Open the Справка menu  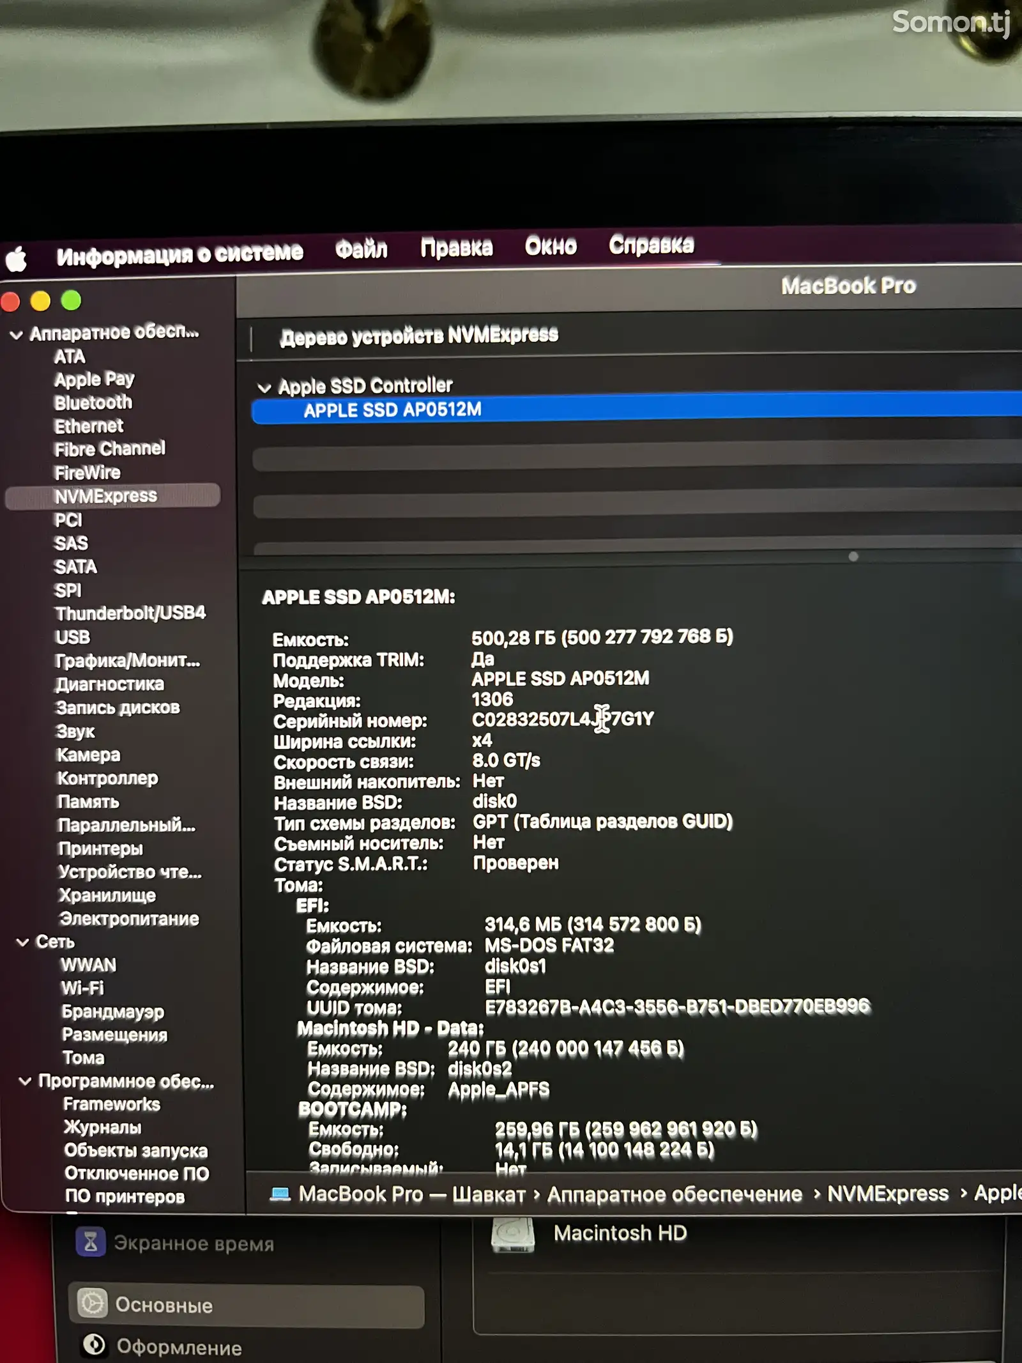[651, 244]
